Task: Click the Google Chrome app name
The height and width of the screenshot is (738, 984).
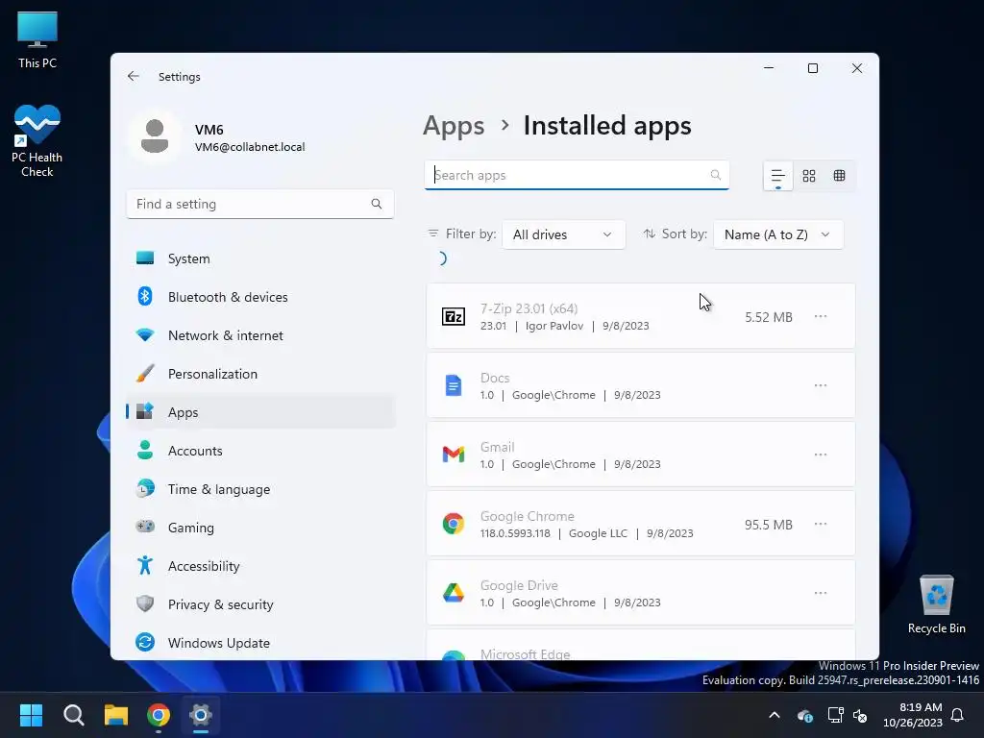Action: coord(528,516)
